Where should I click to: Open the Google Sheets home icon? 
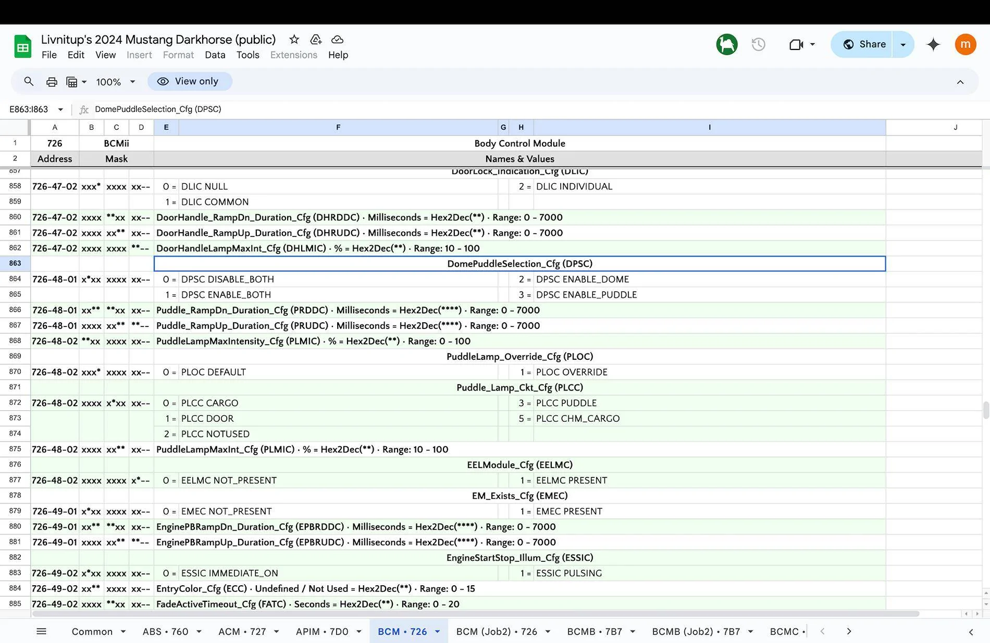pos(22,47)
